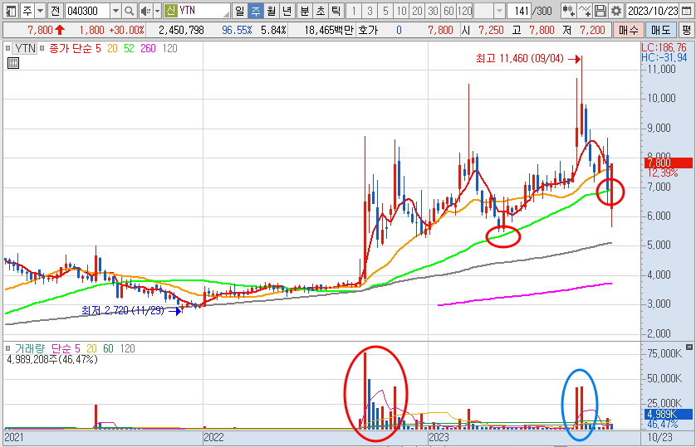Click the panel collapse icon at toolbar start

pyautogui.click(x=10, y=10)
